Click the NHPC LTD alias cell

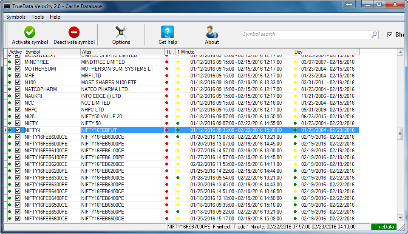pyautogui.click(x=122, y=110)
